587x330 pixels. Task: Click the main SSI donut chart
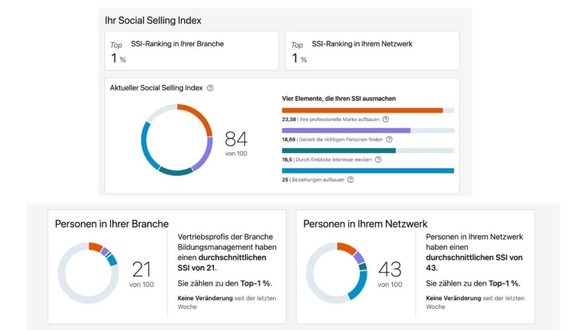tap(177, 140)
